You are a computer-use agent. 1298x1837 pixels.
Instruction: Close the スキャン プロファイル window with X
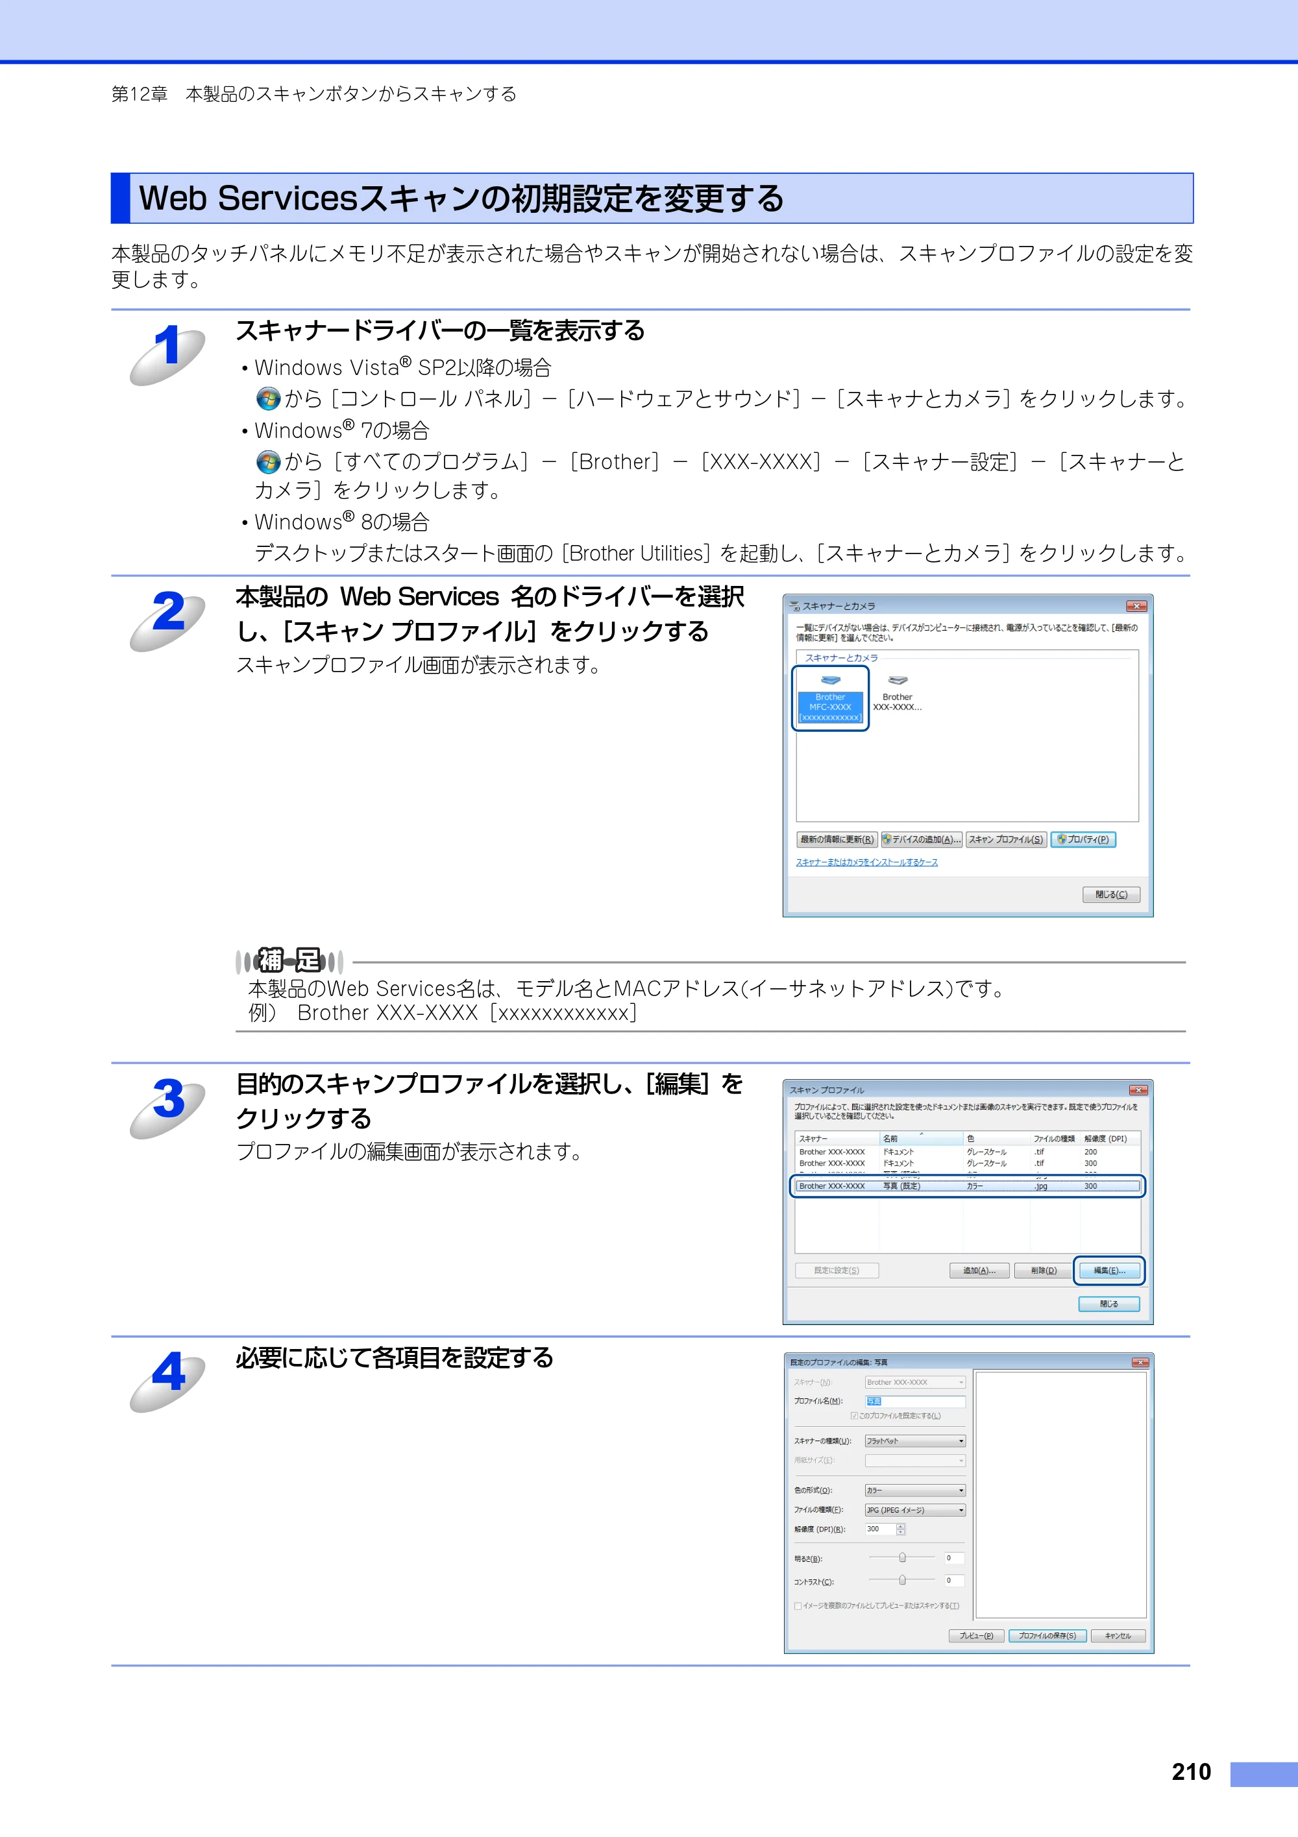pyautogui.click(x=1138, y=1091)
